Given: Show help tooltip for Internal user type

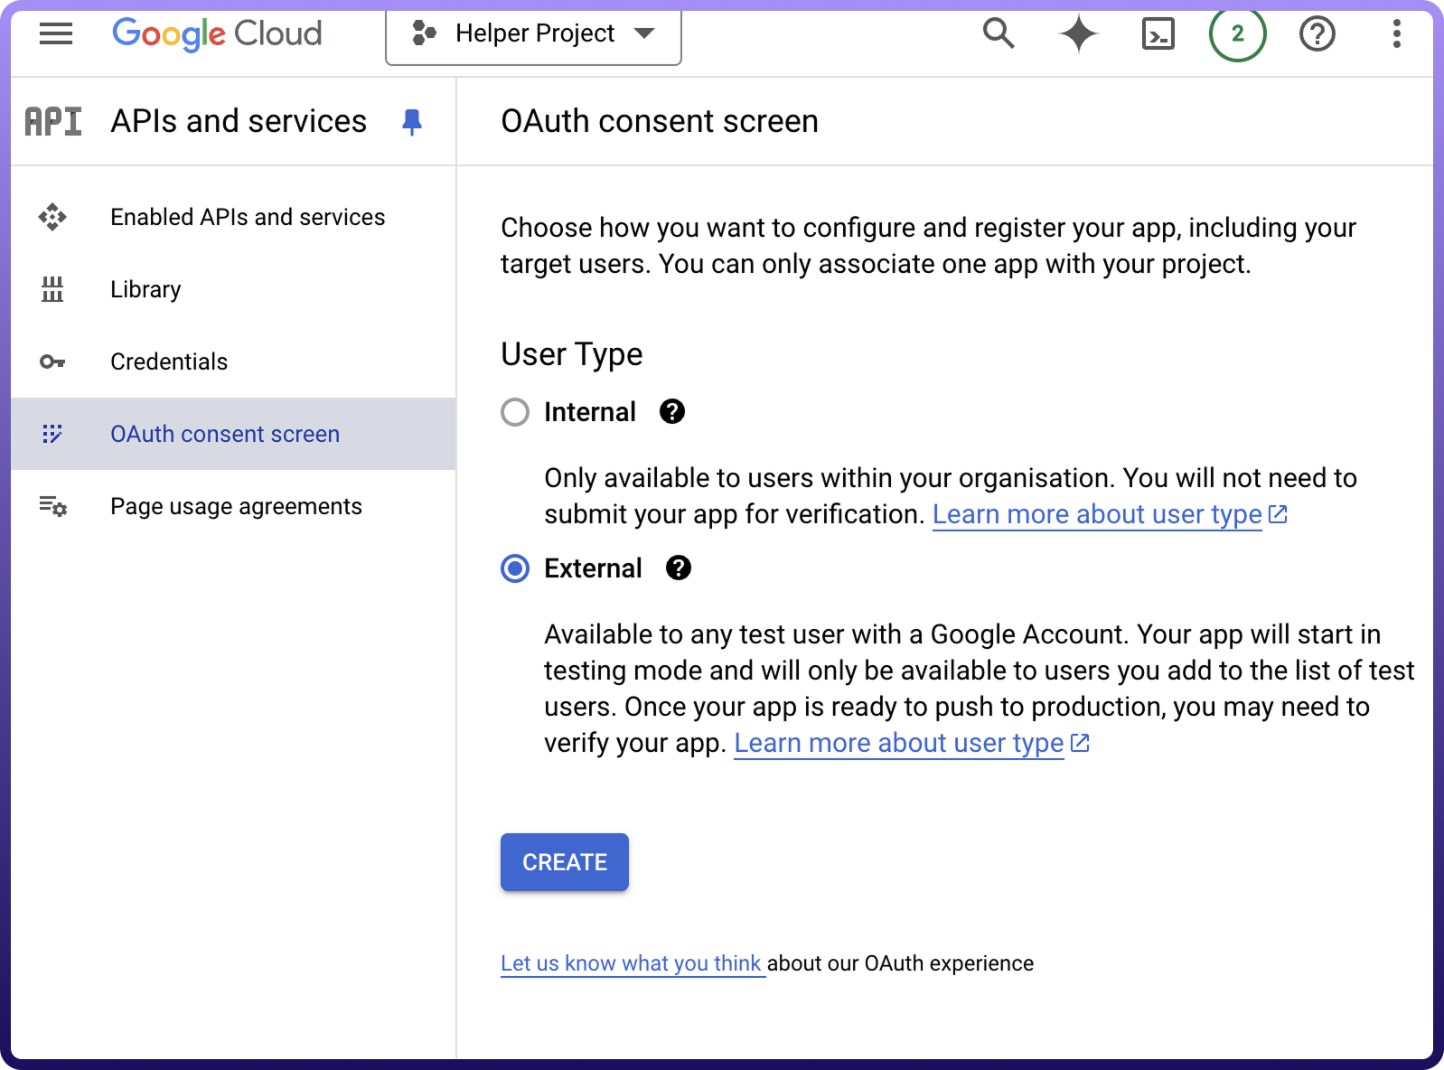Looking at the screenshot, I should tap(672, 412).
